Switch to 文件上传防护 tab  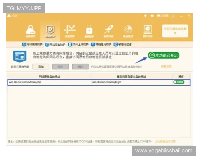pos(78,44)
